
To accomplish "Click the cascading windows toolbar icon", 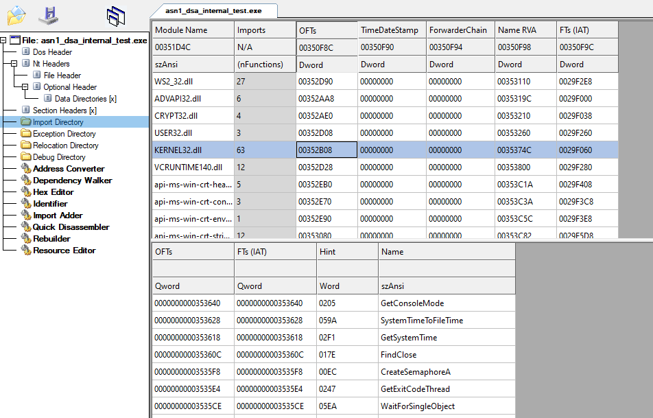I will (117, 14).
